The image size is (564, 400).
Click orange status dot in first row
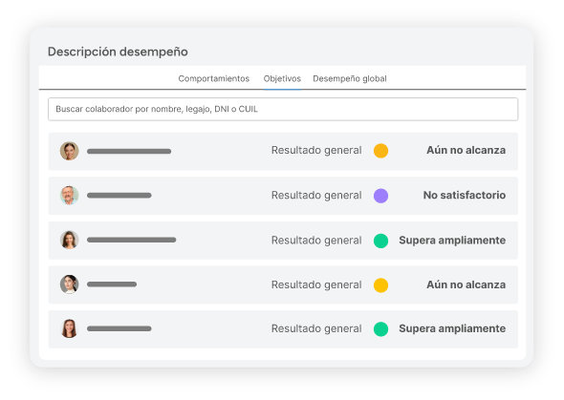click(380, 151)
